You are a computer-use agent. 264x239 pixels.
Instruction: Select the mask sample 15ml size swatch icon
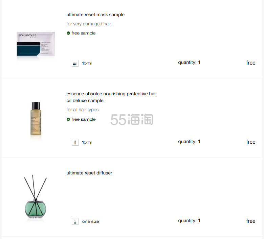75,63
